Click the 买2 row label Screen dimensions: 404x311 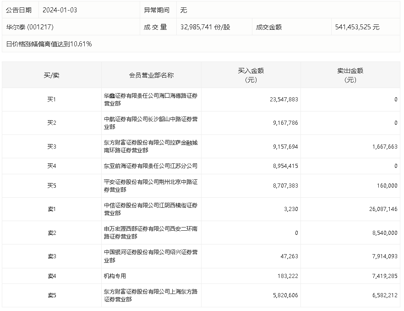[x=51, y=123]
